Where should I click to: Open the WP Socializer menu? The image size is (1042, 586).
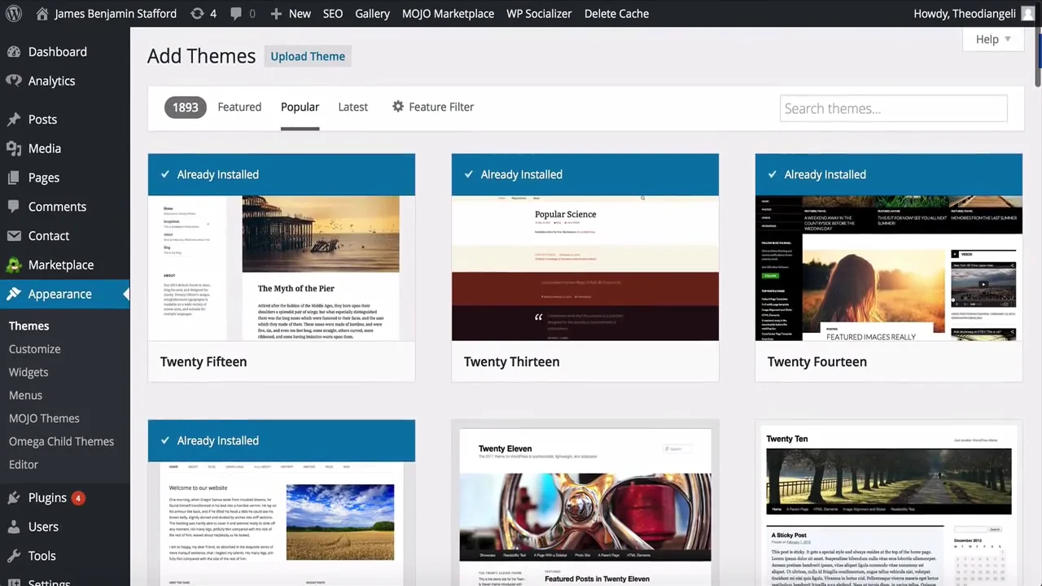click(x=539, y=13)
